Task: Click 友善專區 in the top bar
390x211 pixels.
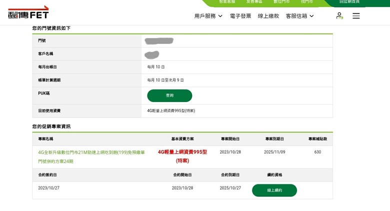Action: click(254, 2)
